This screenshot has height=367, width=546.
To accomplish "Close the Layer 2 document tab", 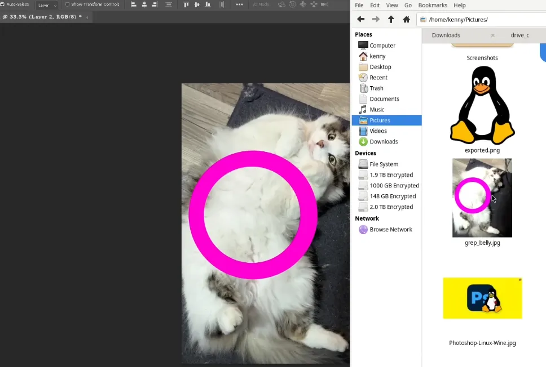I will 87,17.
